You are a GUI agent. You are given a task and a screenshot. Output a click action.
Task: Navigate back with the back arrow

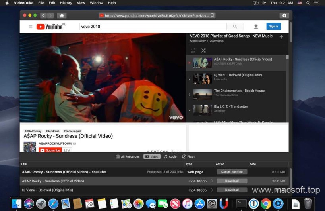click(43, 16)
